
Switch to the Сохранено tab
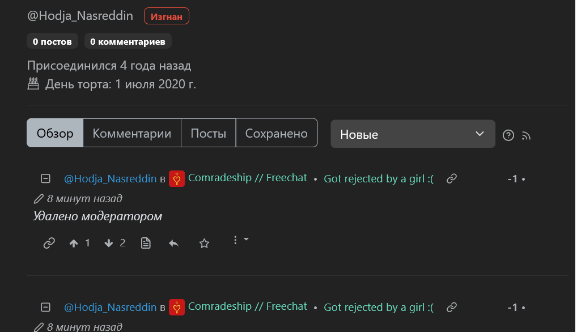coord(276,133)
